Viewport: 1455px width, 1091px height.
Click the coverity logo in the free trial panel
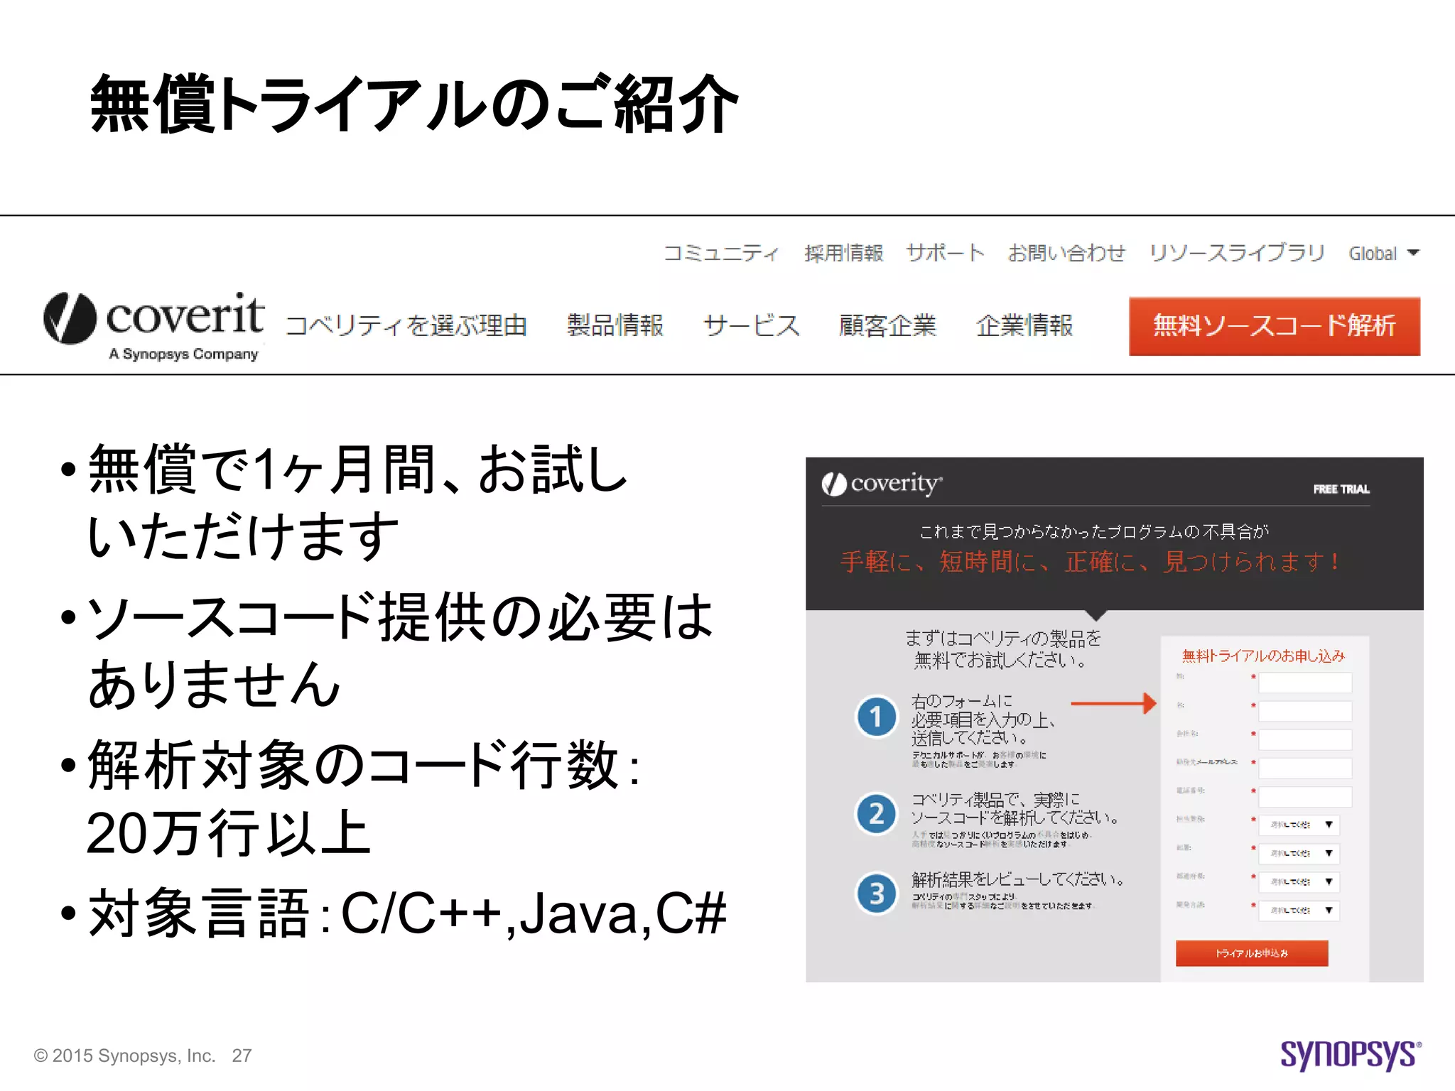pyautogui.click(x=882, y=484)
